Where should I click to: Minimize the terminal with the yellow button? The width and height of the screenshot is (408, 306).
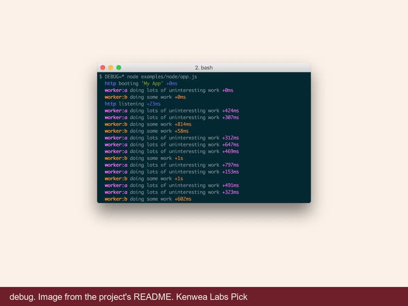[x=111, y=67]
